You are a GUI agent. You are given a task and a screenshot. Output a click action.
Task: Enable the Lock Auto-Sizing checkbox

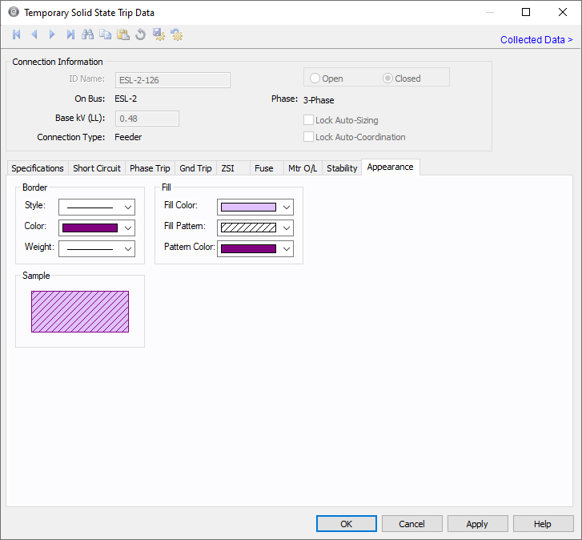click(x=309, y=120)
